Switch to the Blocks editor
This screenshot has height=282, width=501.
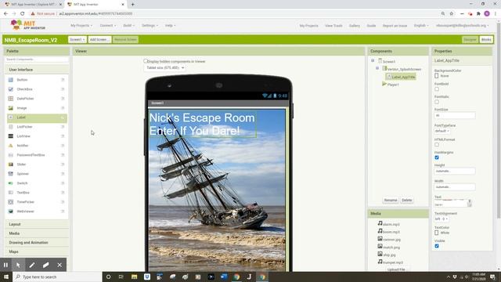(x=486, y=40)
